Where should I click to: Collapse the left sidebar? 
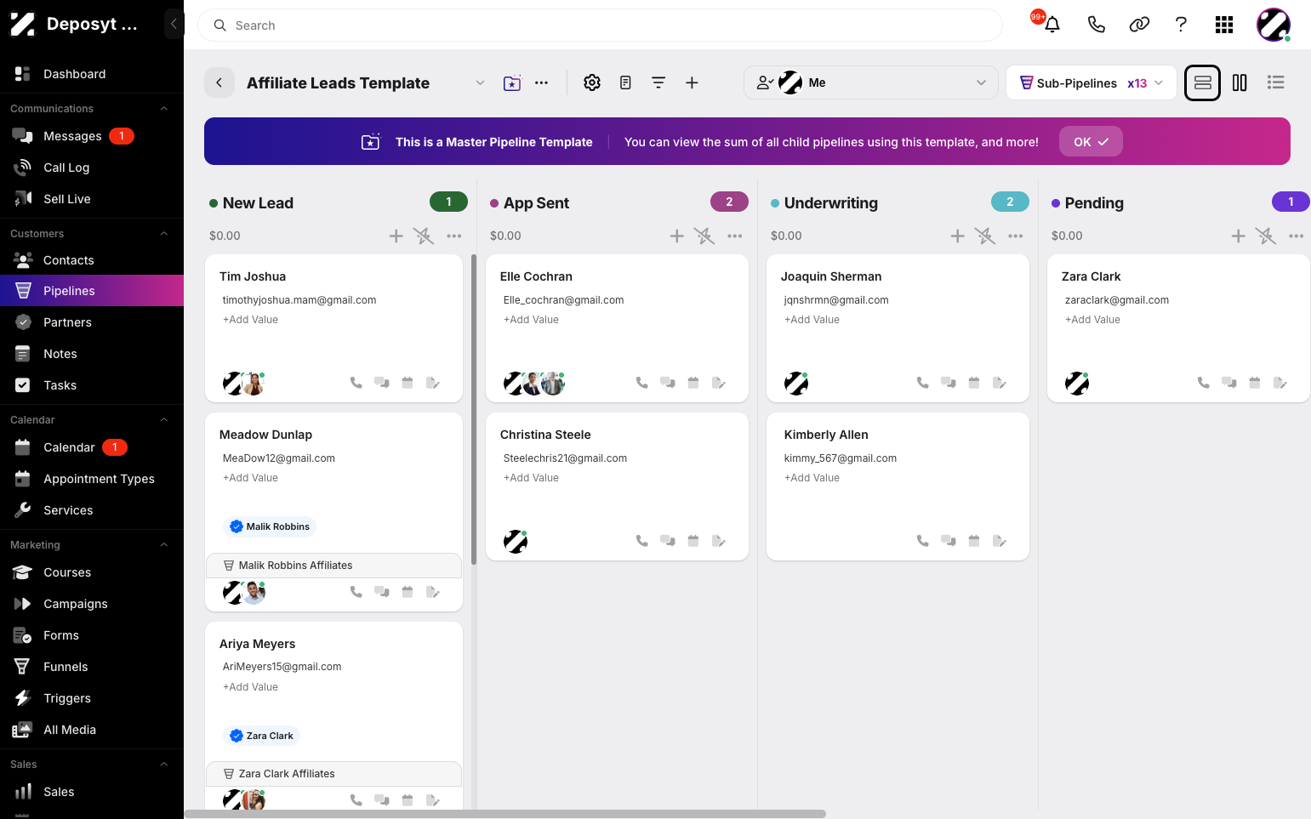coord(174,24)
